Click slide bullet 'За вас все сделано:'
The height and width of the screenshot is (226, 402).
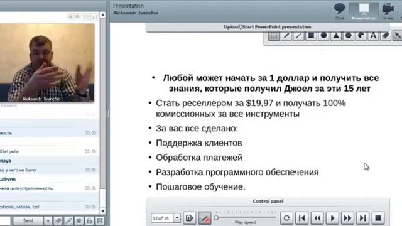(x=197, y=128)
